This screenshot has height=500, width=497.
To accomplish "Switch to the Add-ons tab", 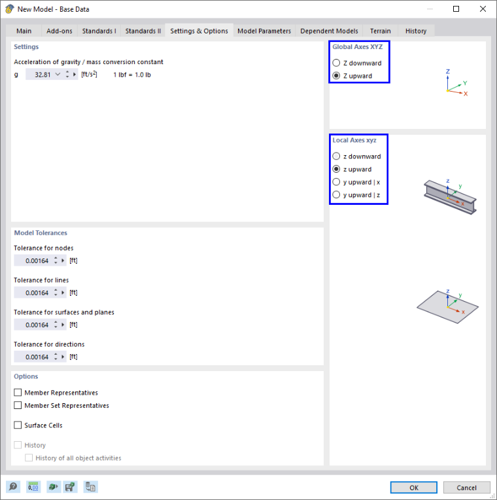I will [x=60, y=31].
